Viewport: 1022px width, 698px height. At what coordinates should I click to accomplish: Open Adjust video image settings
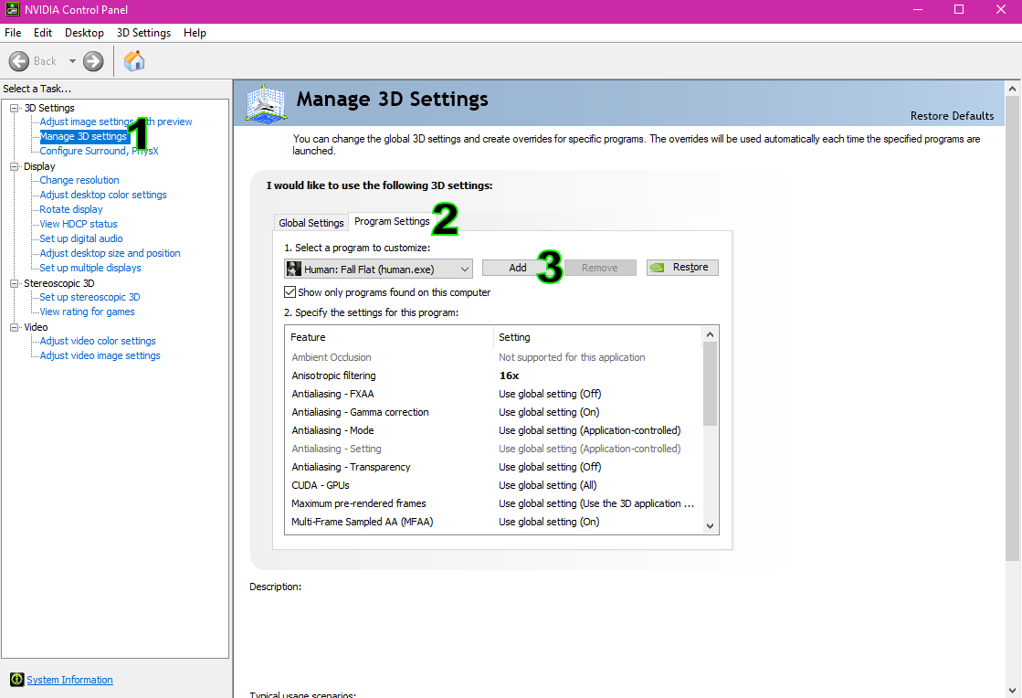[x=100, y=355]
